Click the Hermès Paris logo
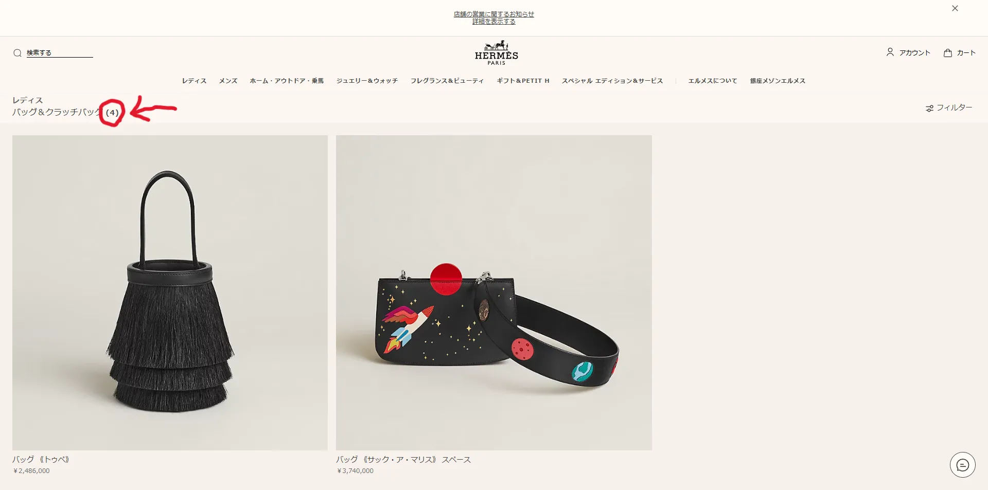This screenshot has height=490, width=988. pos(496,53)
